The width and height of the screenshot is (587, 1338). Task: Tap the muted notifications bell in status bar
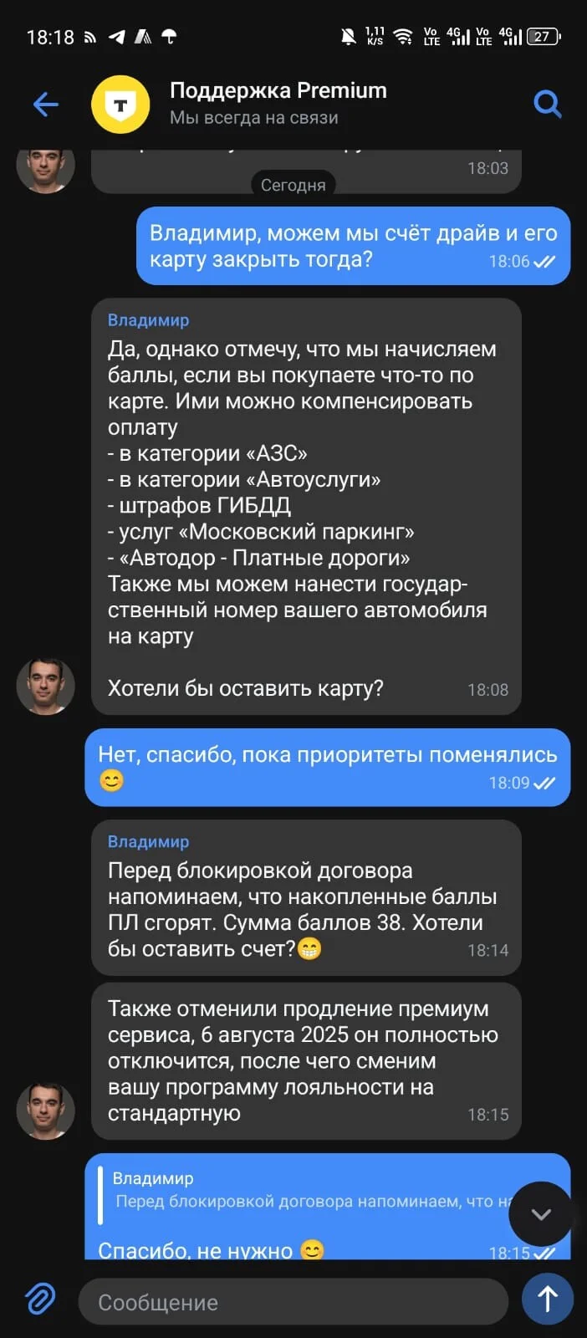click(x=348, y=36)
